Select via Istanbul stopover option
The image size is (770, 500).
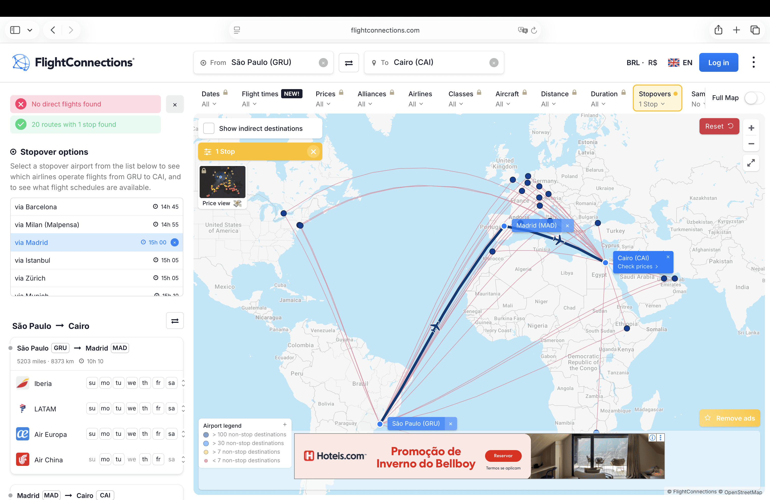click(97, 260)
